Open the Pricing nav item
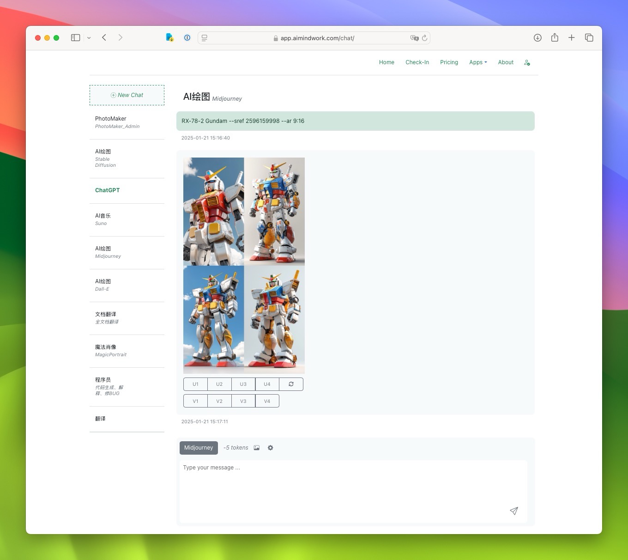The image size is (628, 560). [449, 62]
